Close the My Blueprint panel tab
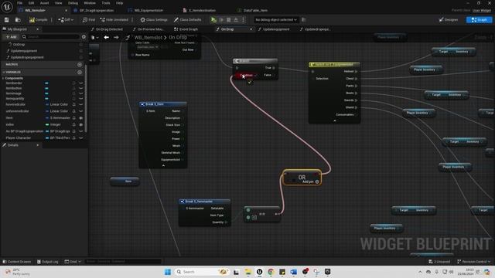Screen dimensions: 495x278 click(38, 29)
